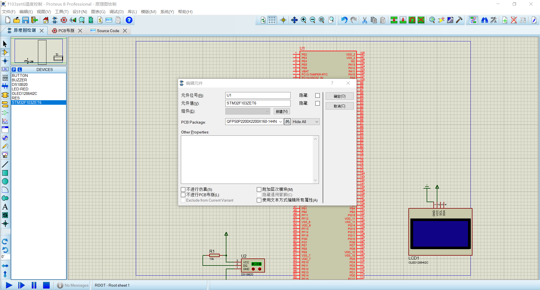This screenshot has height=290, width=540.
Task: Start simulation with the Play button
Action: (x=9, y=285)
